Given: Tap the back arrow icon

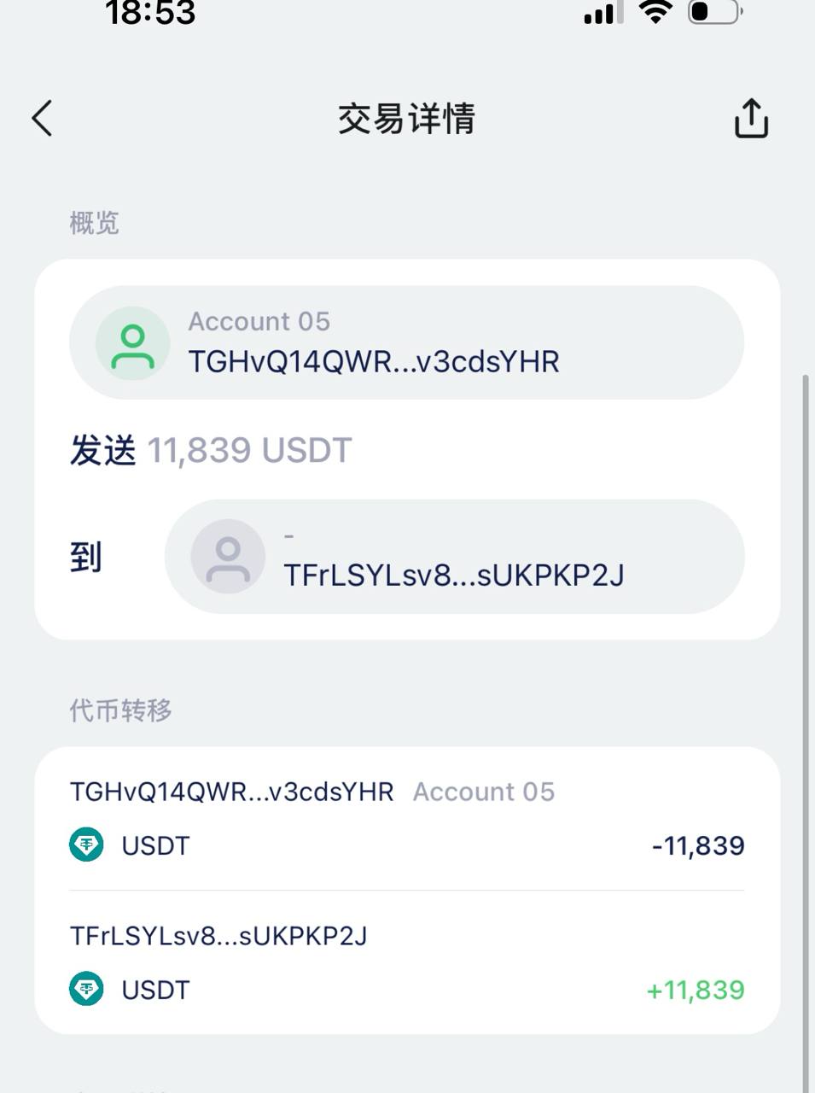Looking at the screenshot, I should pyautogui.click(x=43, y=118).
